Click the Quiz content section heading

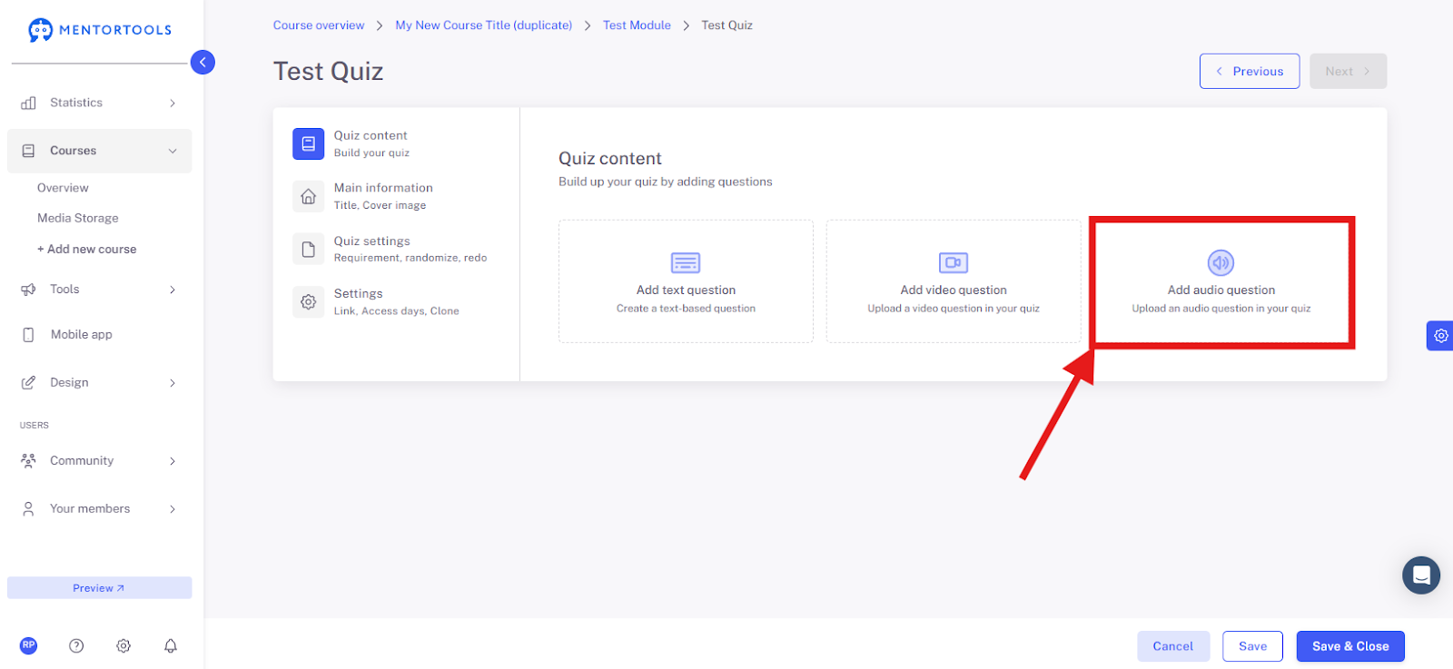(610, 159)
